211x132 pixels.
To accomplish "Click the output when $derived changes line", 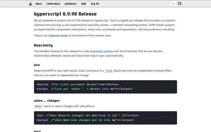I will [85, 120].
